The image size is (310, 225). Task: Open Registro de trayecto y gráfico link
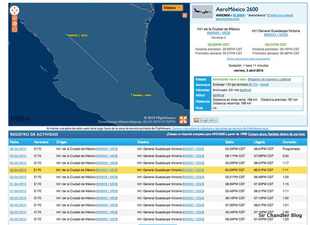click(x=269, y=78)
